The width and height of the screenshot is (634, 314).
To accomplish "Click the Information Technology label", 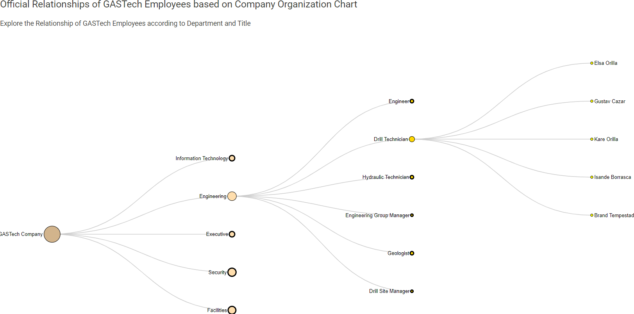I will [x=202, y=158].
